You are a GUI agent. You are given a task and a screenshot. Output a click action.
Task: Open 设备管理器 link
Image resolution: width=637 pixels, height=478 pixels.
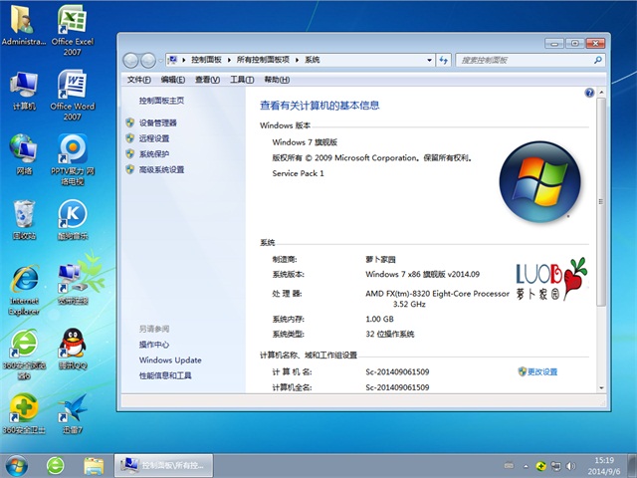[157, 122]
